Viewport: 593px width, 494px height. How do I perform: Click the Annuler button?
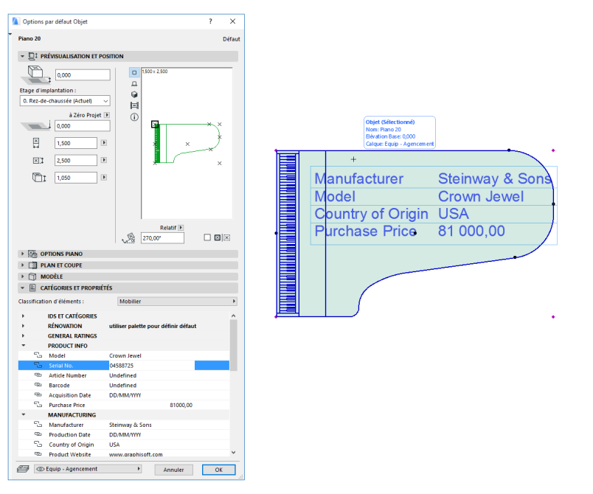point(173,470)
